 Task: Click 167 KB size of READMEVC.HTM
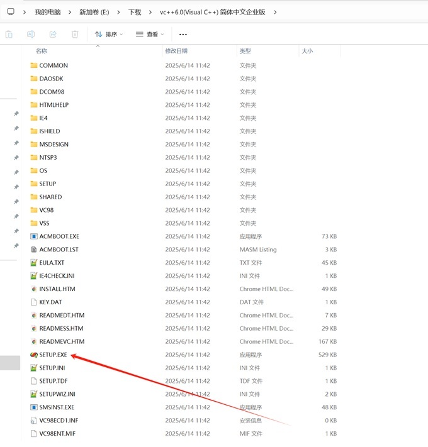(x=327, y=341)
